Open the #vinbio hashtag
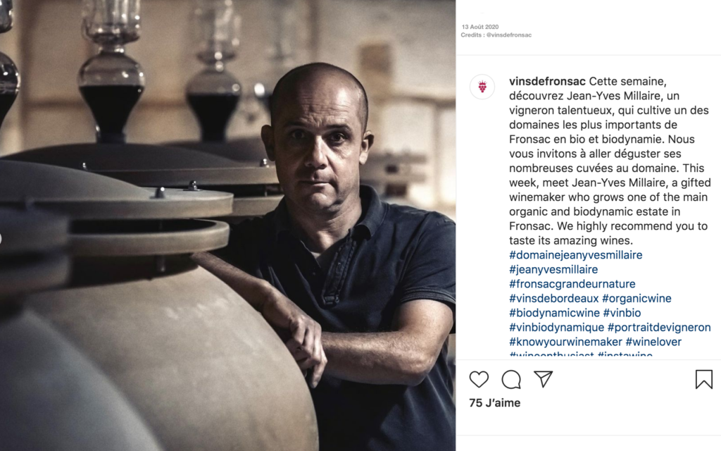This screenshot has height=451, width=721. click(622, 313)
